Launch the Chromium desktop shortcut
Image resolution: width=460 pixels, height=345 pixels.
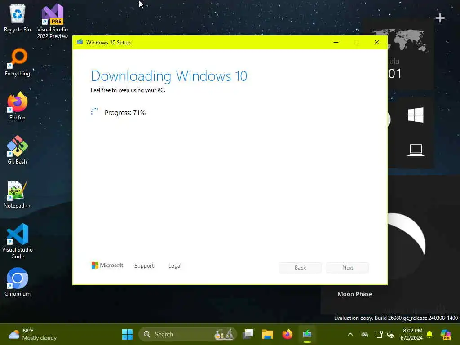point(18,282)
